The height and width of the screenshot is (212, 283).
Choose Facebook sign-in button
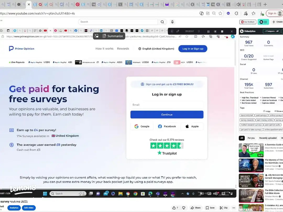(167, 126)
